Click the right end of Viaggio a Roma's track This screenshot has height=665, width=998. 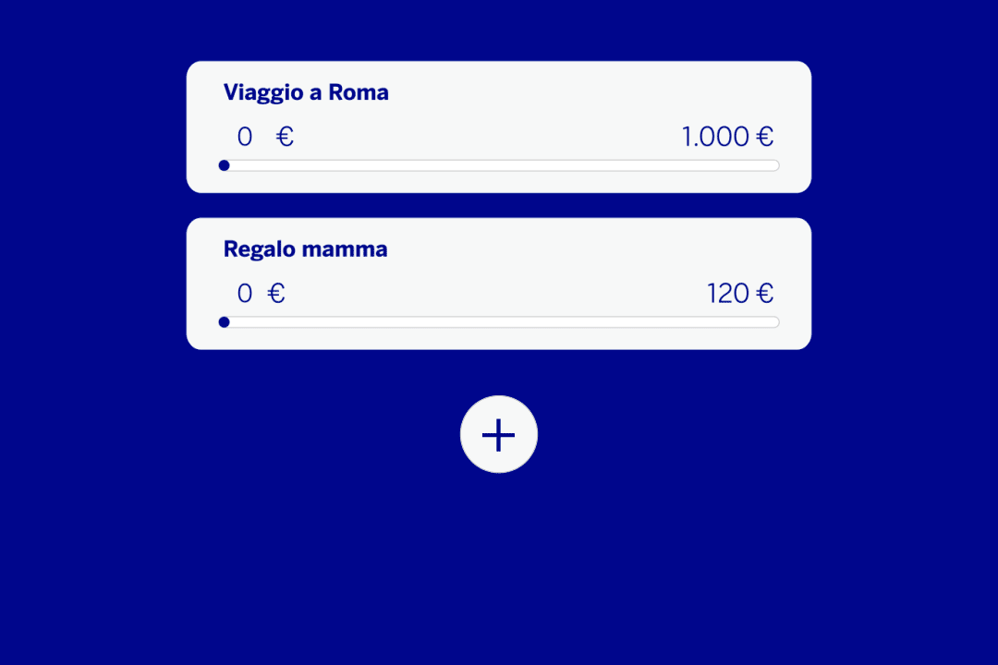[x=774, y=165]
